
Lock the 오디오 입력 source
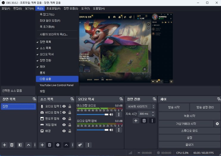(70, 106)
